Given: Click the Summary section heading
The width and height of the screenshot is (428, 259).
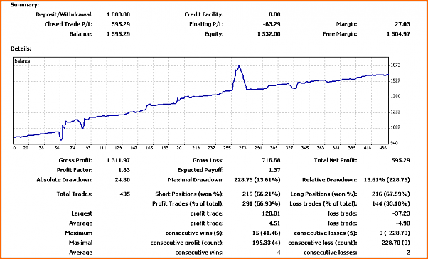Looking at the screenshot, I should (25, 5).
